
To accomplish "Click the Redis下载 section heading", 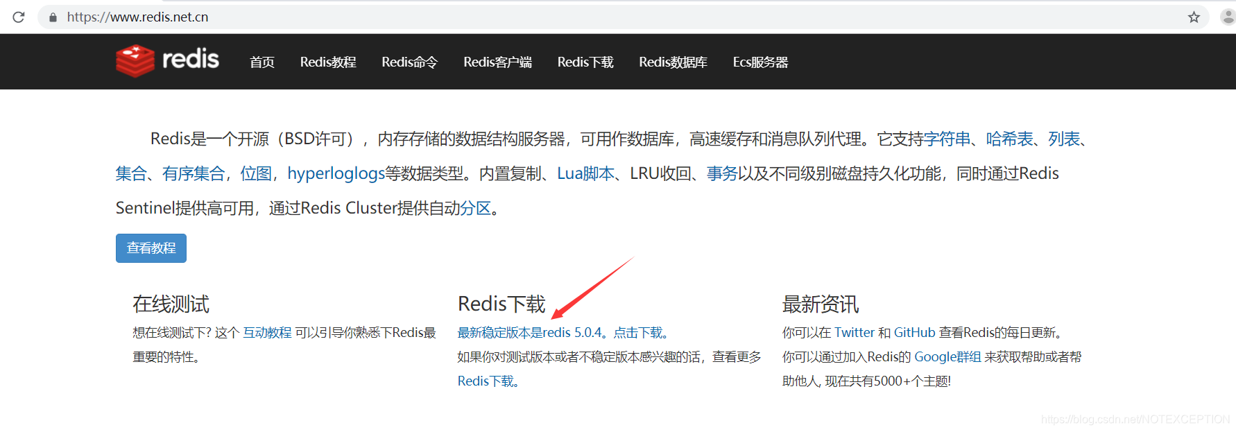I will (501, 304).
